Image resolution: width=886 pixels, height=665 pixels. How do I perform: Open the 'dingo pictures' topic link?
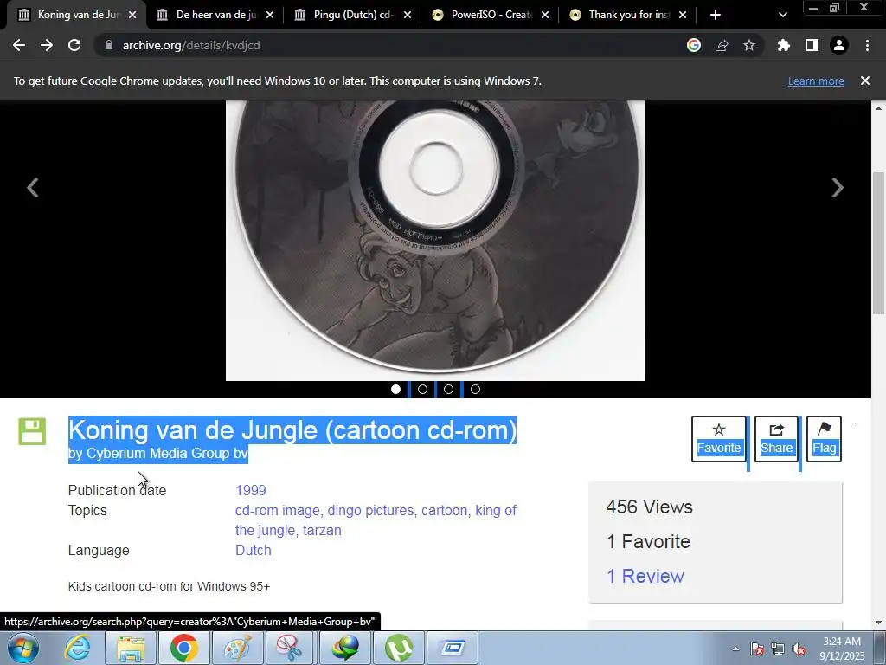370,511
